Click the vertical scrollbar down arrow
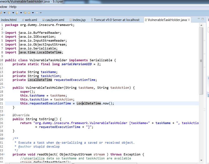 point(201,160)
